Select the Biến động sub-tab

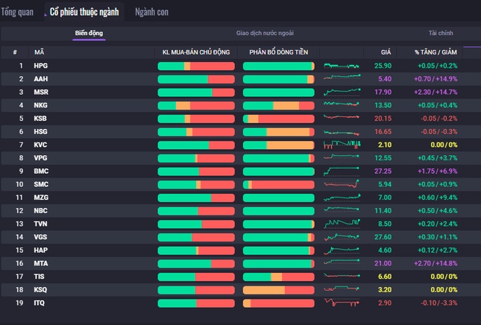[89, 34]
